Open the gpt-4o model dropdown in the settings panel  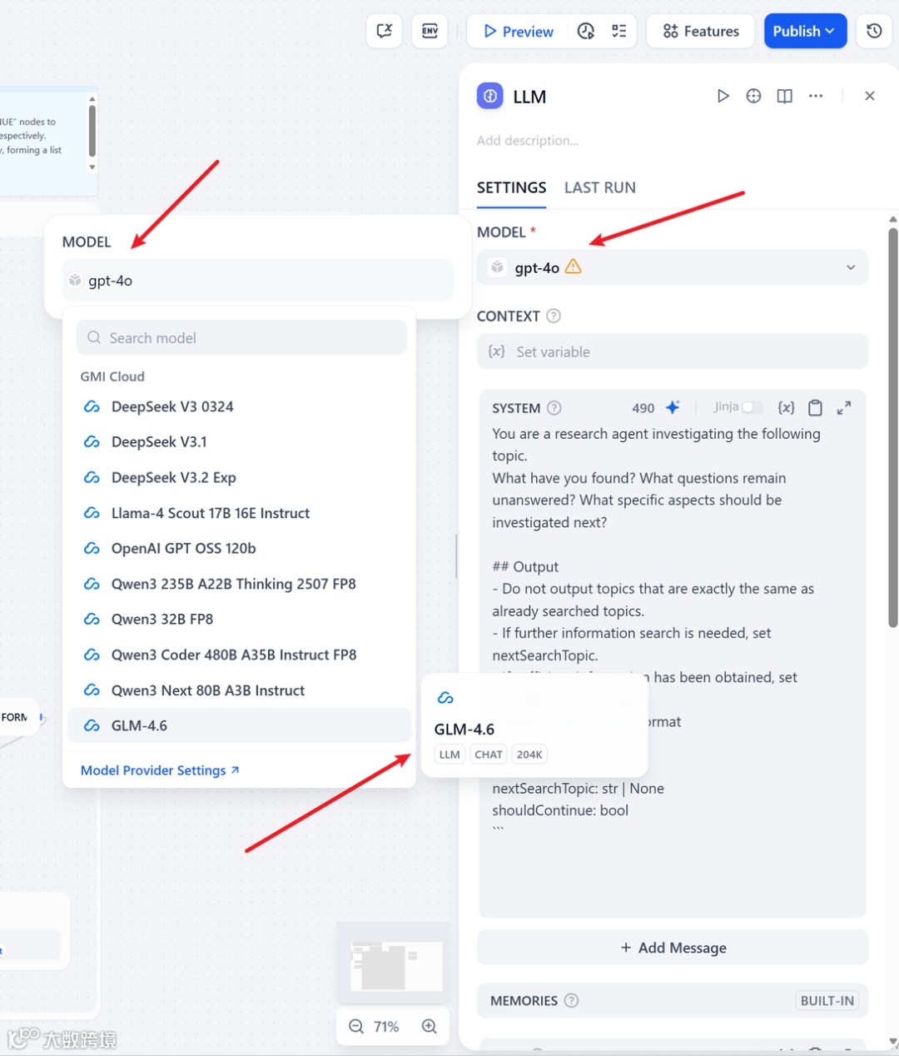(673, 267)
